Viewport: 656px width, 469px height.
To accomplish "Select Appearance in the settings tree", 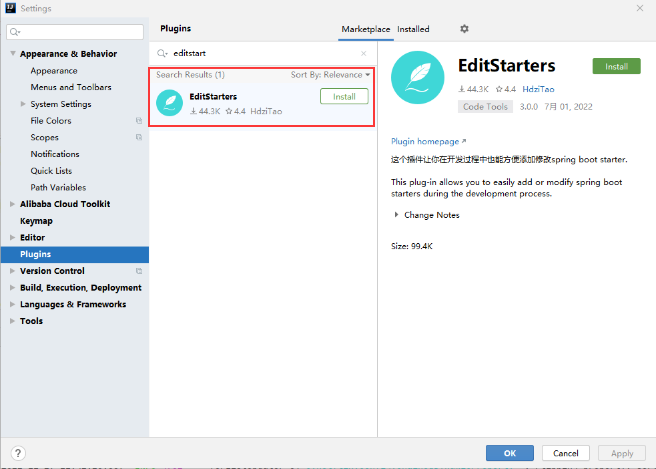I will 54,71.
